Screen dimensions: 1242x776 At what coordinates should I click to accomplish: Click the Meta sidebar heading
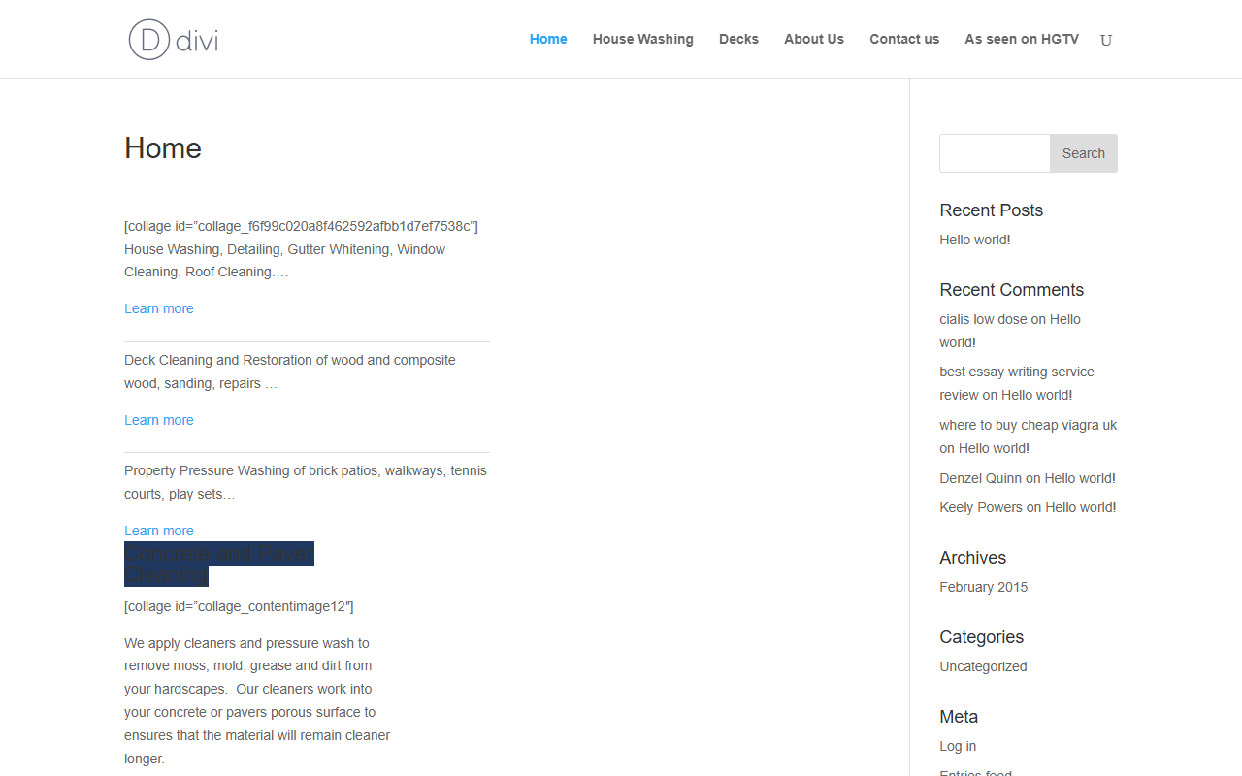959,717
